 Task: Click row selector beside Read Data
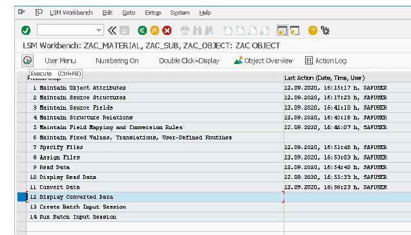coord(22,167)
